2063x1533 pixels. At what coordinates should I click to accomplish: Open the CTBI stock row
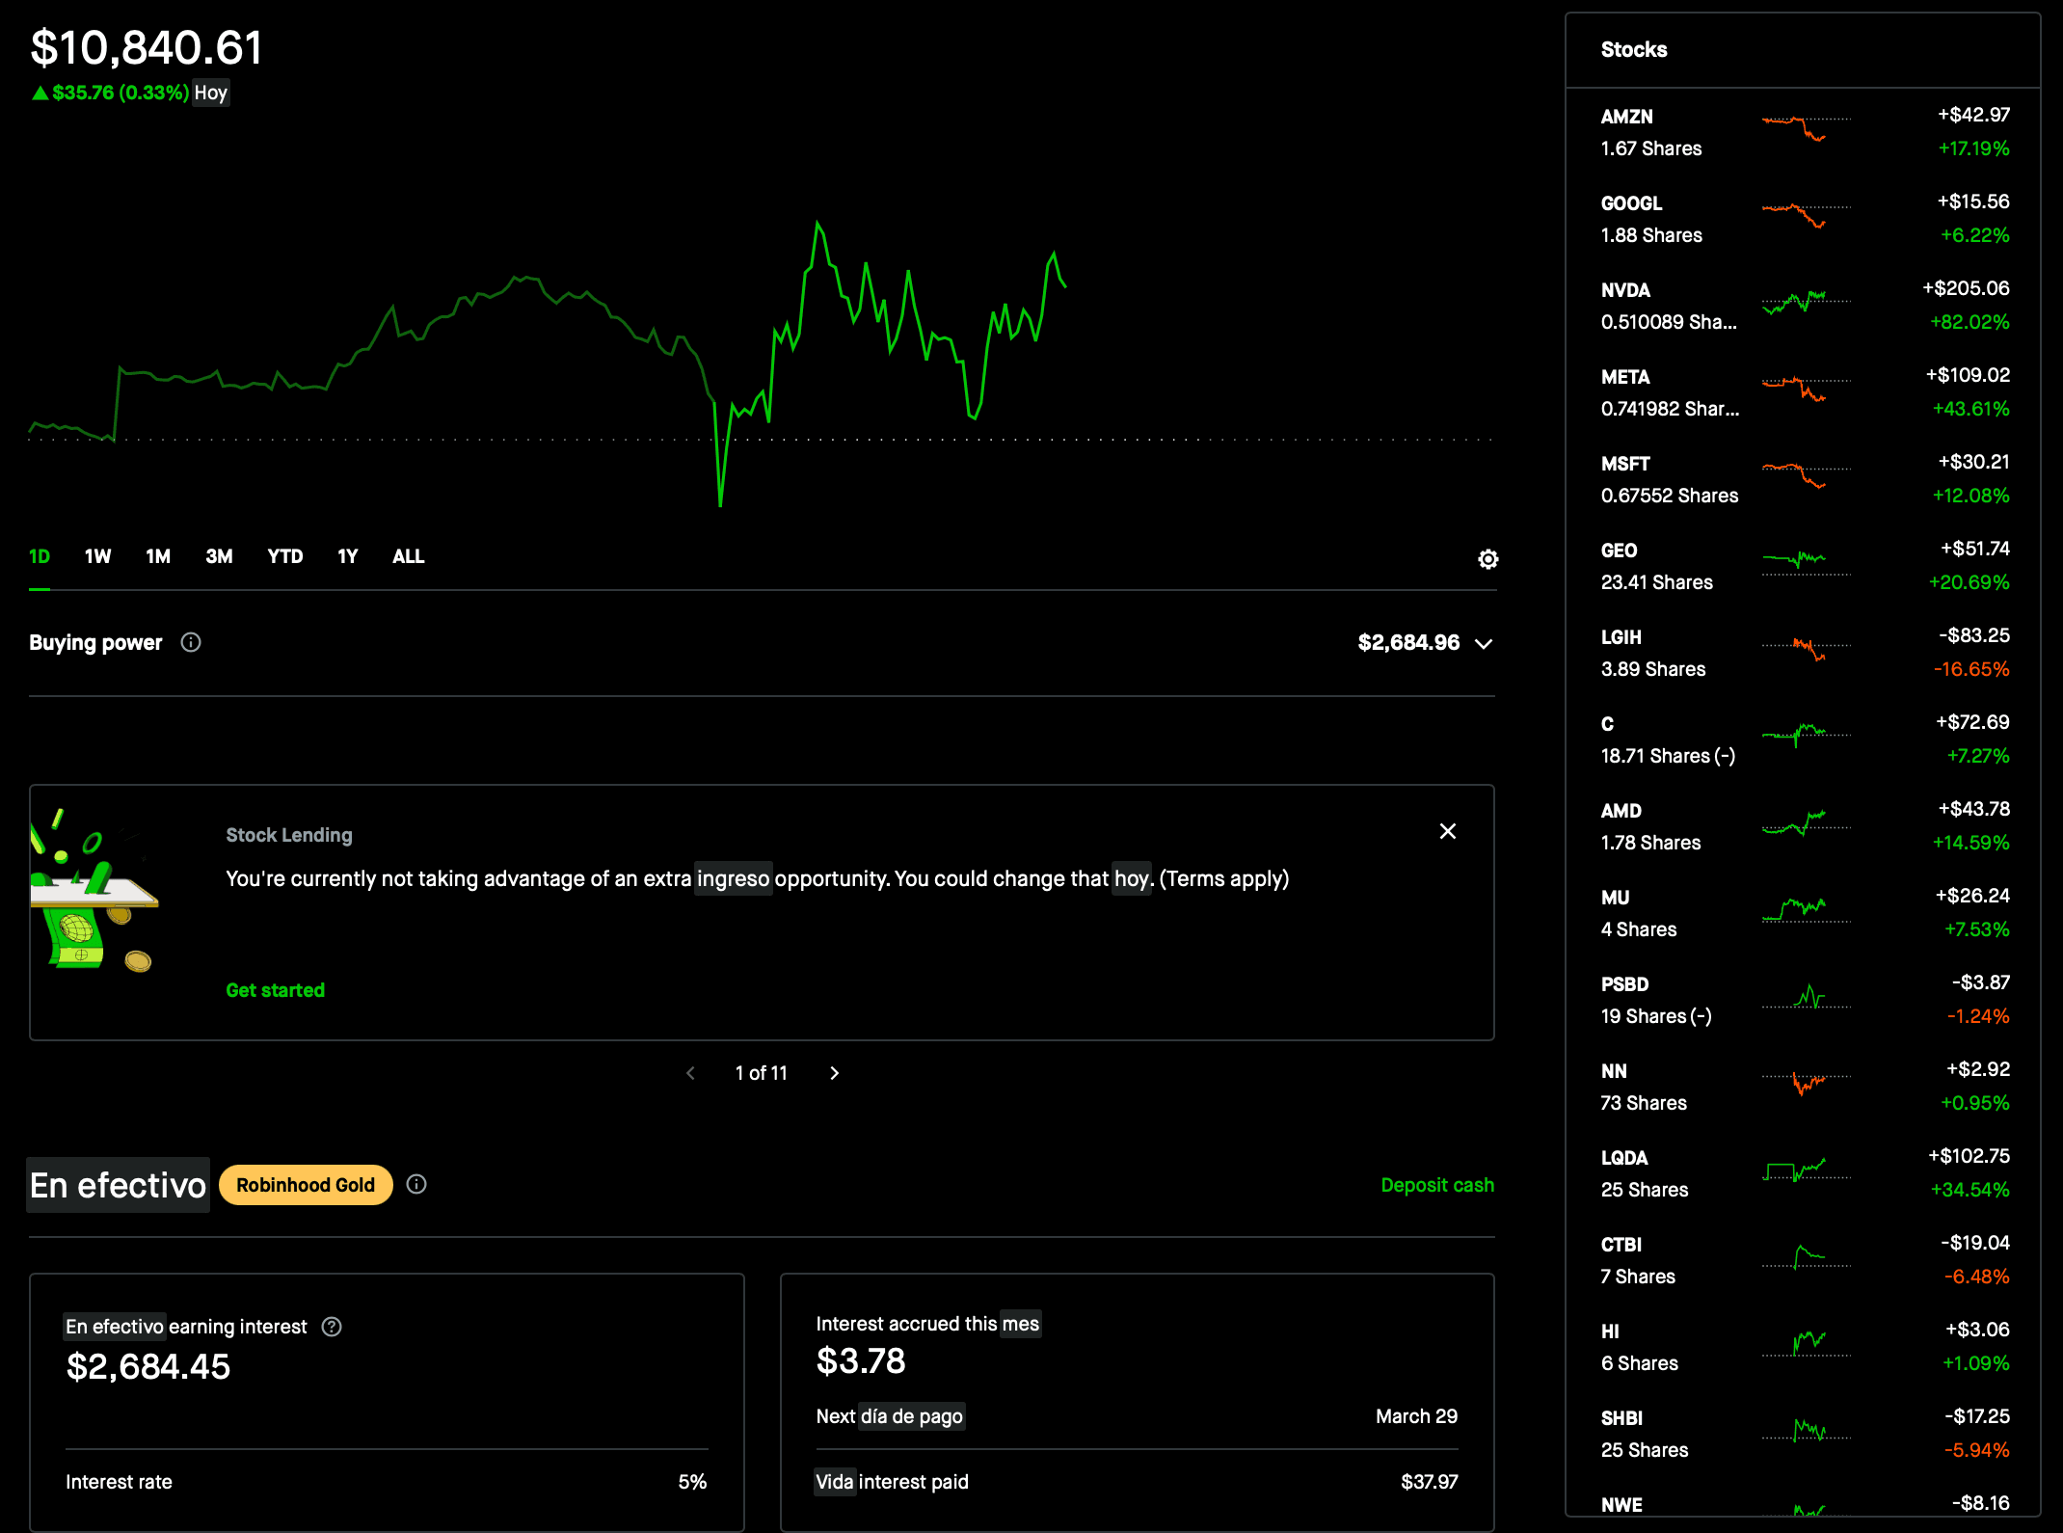pyautogui.click(x=1804, y=1260)
